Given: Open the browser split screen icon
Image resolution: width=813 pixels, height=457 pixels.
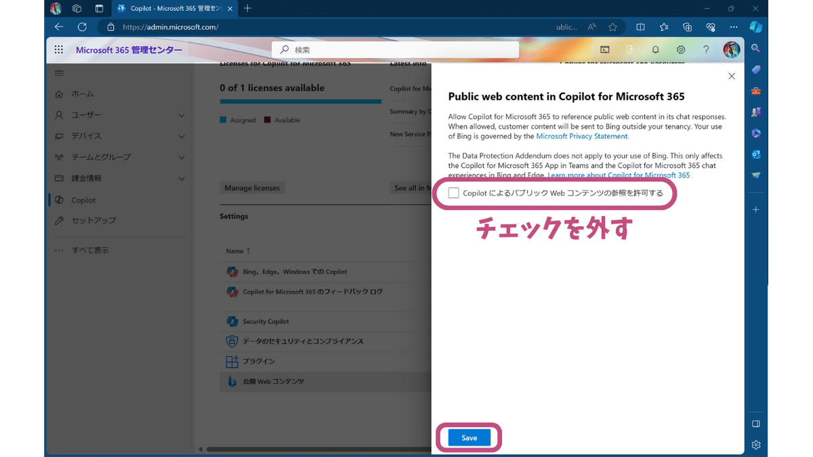Looking at the screenshot, I should point(640,27).
